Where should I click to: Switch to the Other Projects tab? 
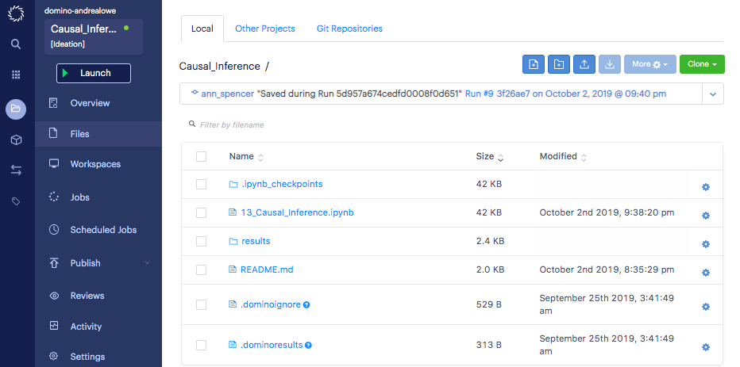265,29
